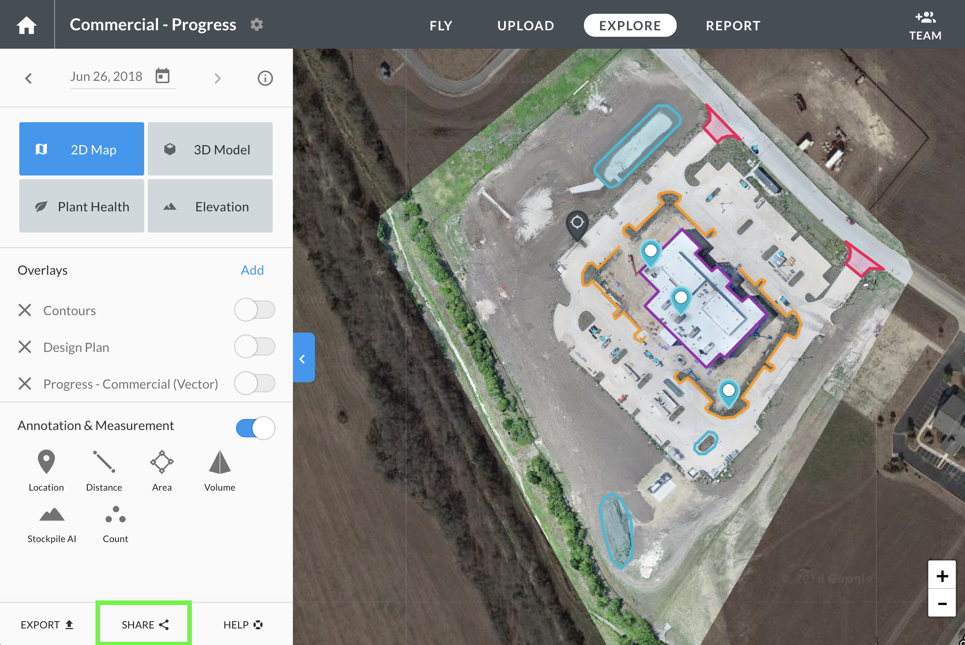
Task: Turn off Annotation & Measurement switch
Action: [x=256, y=428]
